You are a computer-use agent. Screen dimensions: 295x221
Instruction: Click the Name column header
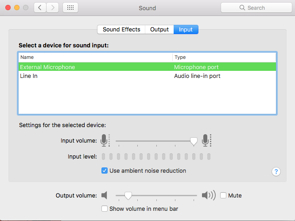(95, 57)
